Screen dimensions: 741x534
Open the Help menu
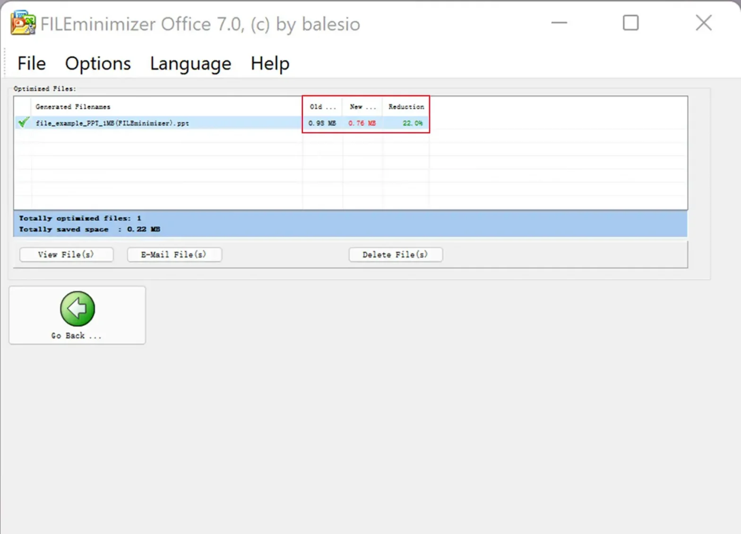point(270,63)
